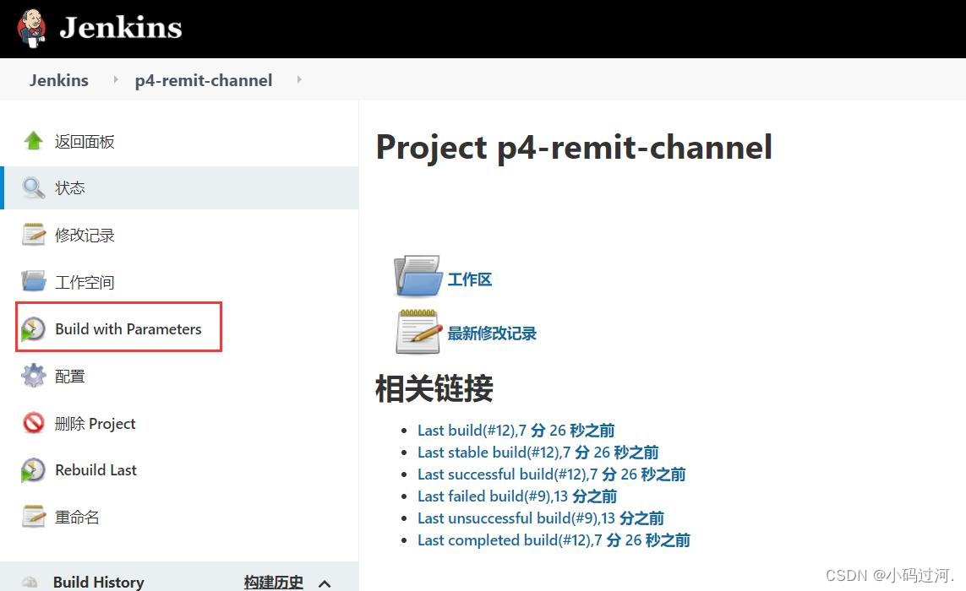Open 修改记录 via its notepad icon
This screenshot has width=966, height=591.
pos(32,235)
